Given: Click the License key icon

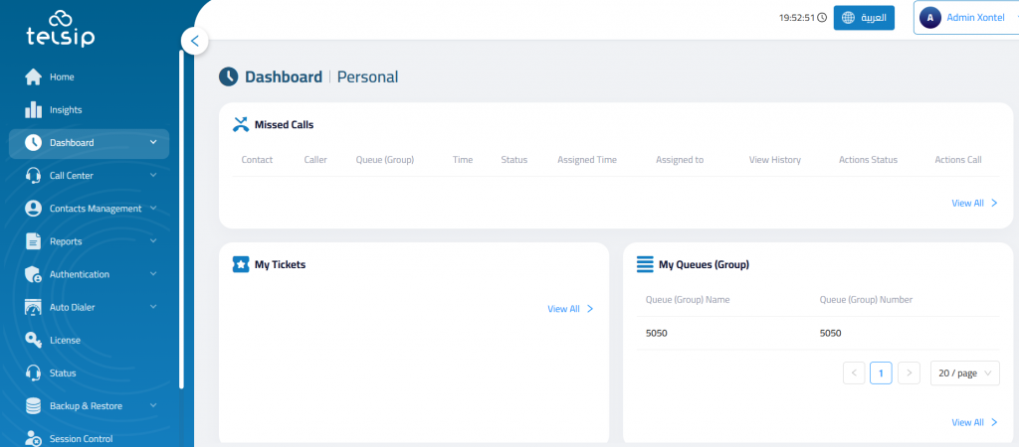Looking at the screenshot, I should coord(33,340).
